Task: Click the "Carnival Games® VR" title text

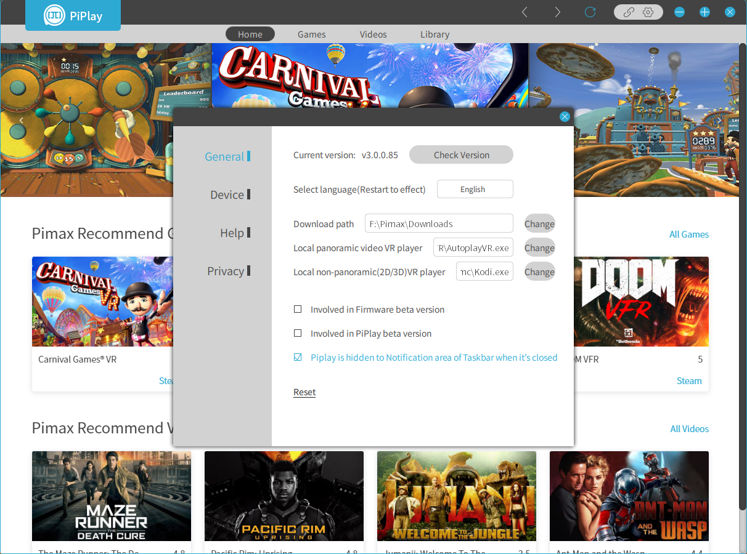Action: click(78, 359)
